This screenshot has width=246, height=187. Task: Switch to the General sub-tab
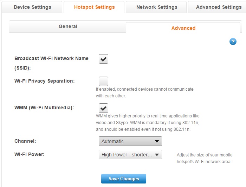point(68,26)
